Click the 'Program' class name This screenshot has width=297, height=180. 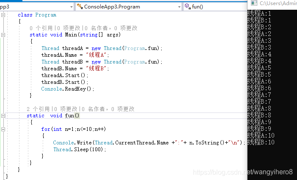coord(46,15)
